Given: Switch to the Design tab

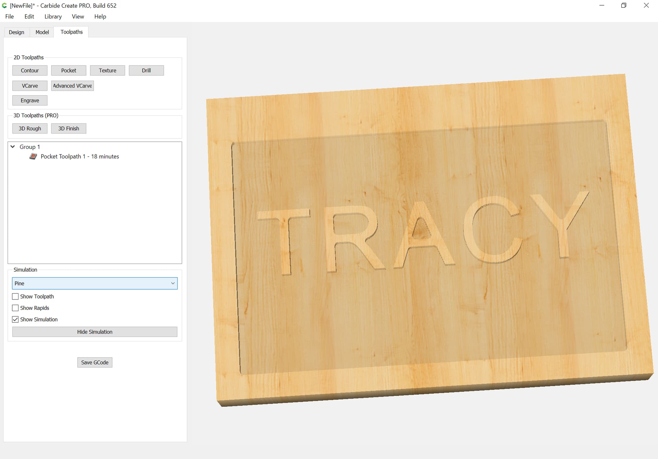Looking at the screenshot, I should (x=16, y=32).
